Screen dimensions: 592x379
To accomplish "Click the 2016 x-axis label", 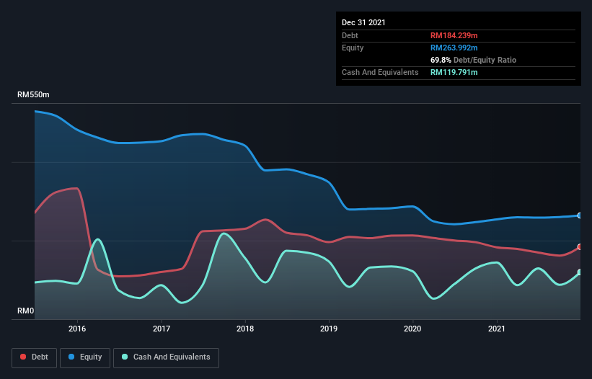I will click(x=77, y=329).
